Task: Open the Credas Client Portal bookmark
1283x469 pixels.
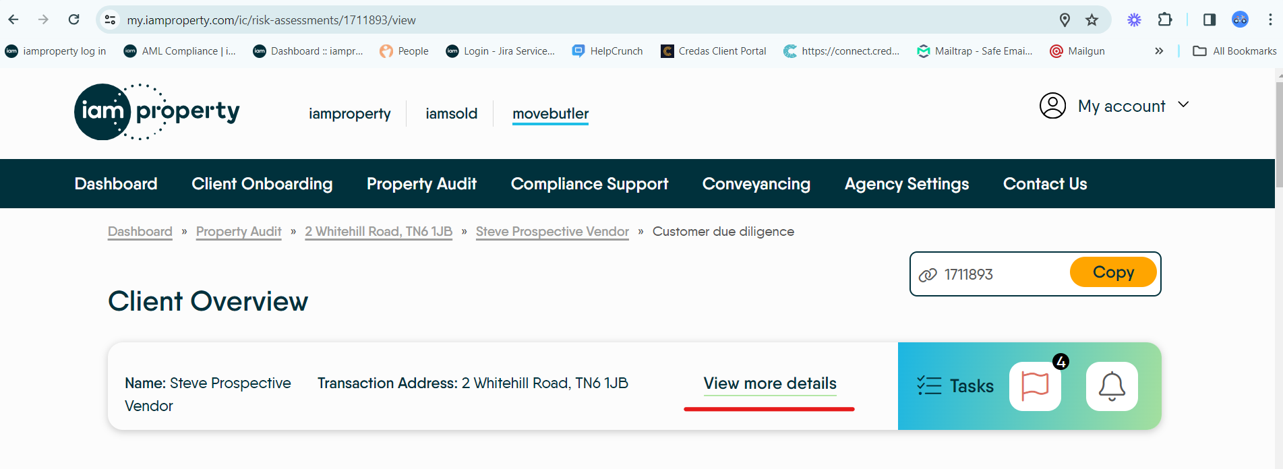Action: coord(713,51)
